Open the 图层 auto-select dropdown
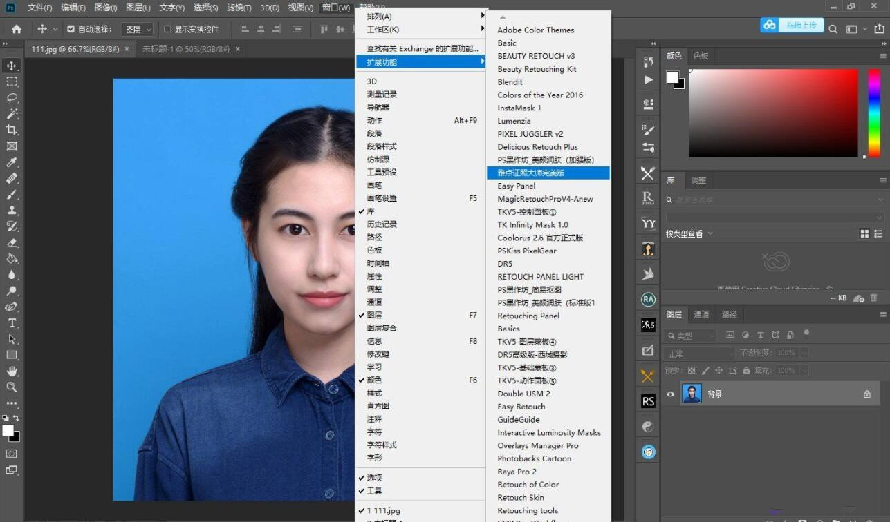The width and height of the screenshot is (890, 522). click(138, 29)
